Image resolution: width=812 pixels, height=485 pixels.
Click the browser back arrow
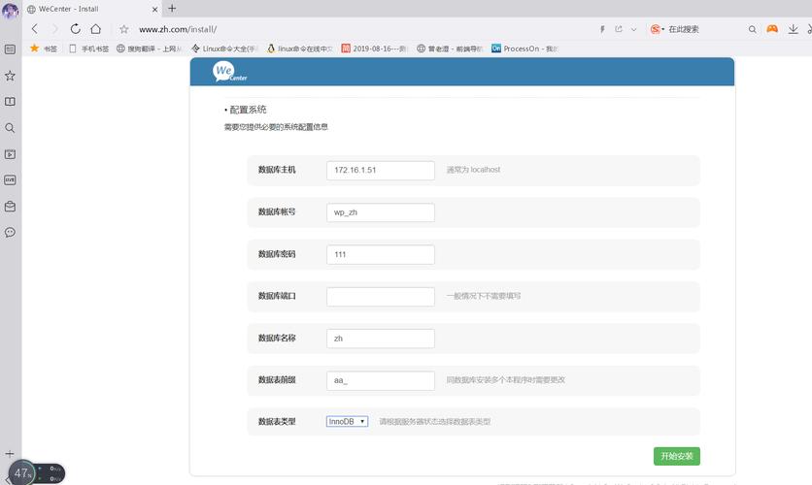(35, 29)
